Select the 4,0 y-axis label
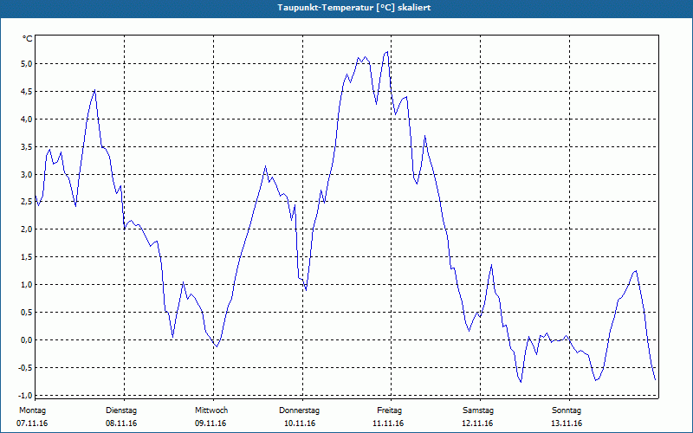 coord(26,119)
